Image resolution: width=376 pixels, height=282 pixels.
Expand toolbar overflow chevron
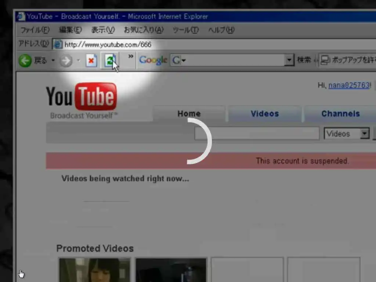click(131, 56)
